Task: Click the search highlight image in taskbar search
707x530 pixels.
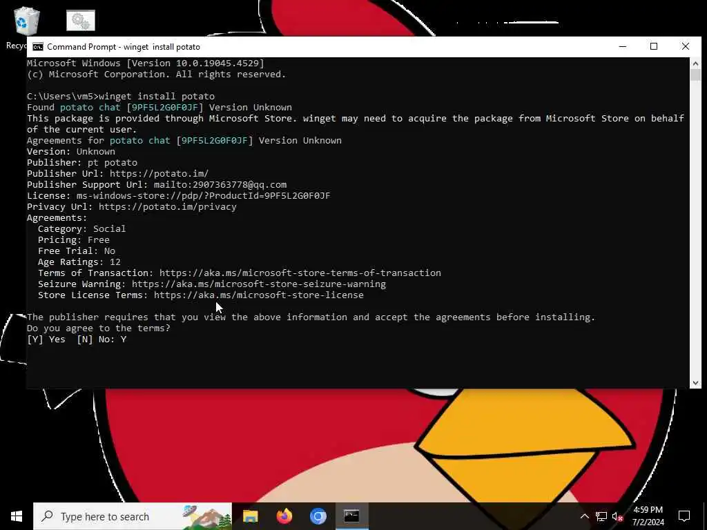Action: [207, 516]
